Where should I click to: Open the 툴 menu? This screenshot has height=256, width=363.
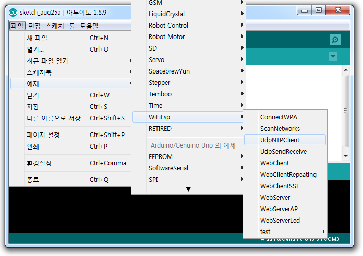tap(72, 26)
